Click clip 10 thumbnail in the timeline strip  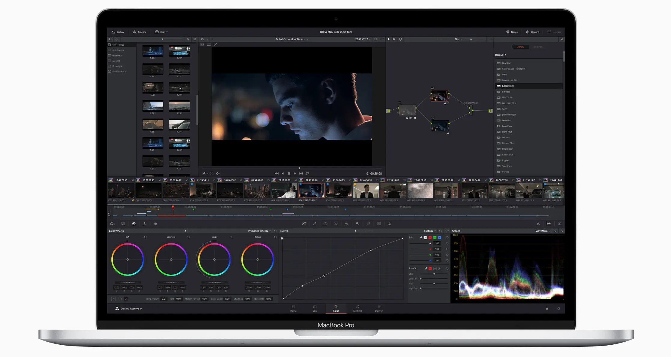click(x=366, y=191)
